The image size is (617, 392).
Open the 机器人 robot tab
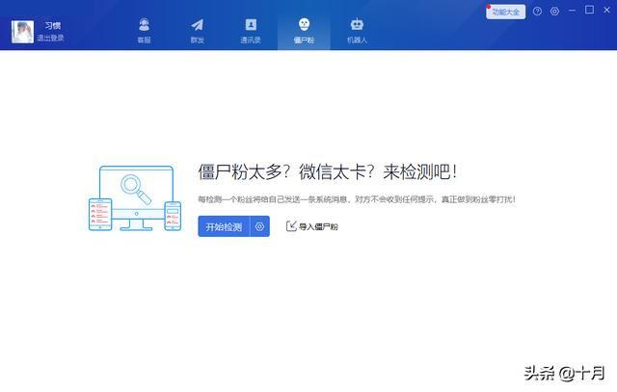click(357, 31)
